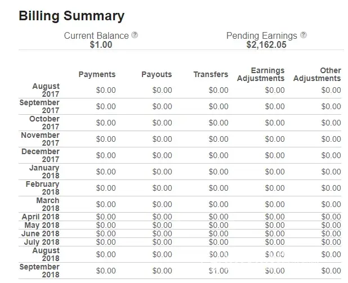Click the help icon beside Pending Earnings
The image size is (348, 283).
coord(304,35)
